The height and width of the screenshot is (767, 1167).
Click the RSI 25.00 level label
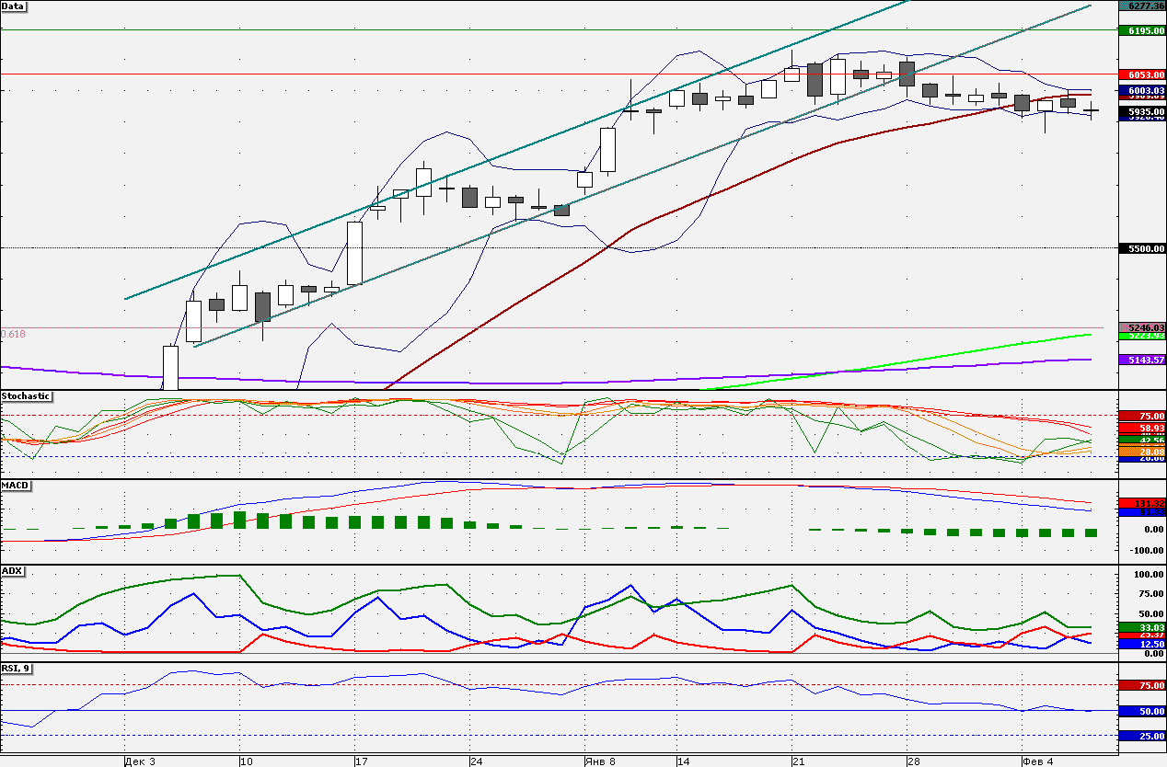1141,737
